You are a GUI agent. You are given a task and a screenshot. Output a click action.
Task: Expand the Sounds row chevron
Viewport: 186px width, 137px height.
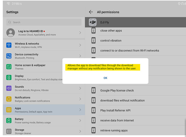click(x=80, y=88)
